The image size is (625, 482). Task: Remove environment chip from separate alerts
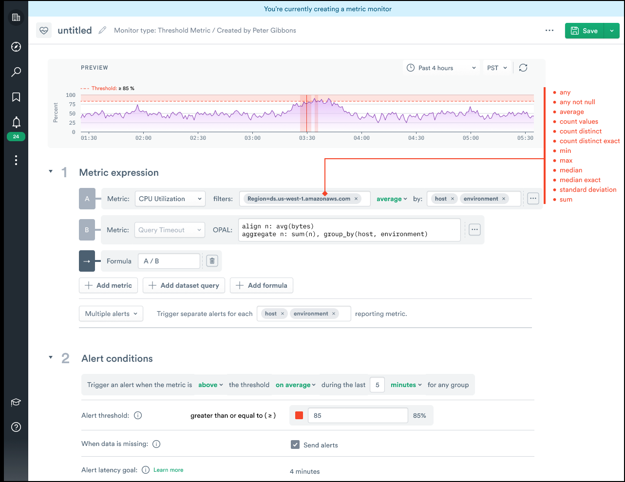click(x=334, y=314)
